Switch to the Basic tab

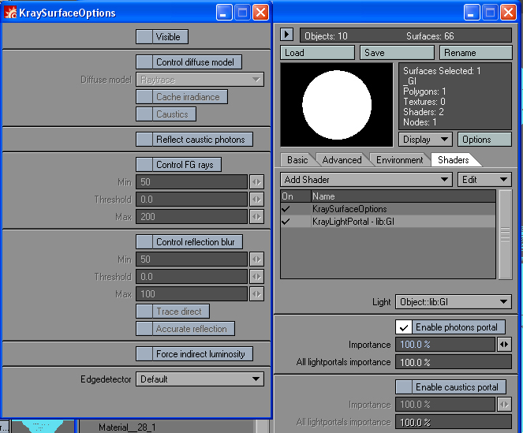(297, 160)
